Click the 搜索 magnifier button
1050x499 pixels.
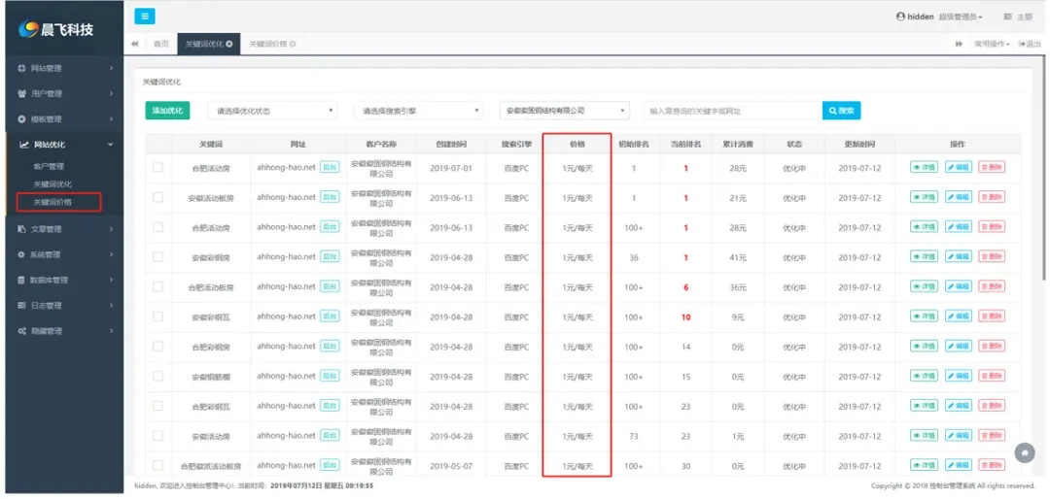pyautogui.click(x=841, y=111)
